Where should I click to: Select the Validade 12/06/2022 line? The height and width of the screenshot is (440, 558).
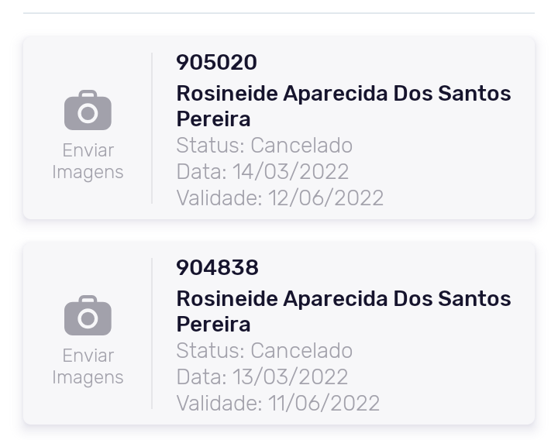click(x=280, y=198)
